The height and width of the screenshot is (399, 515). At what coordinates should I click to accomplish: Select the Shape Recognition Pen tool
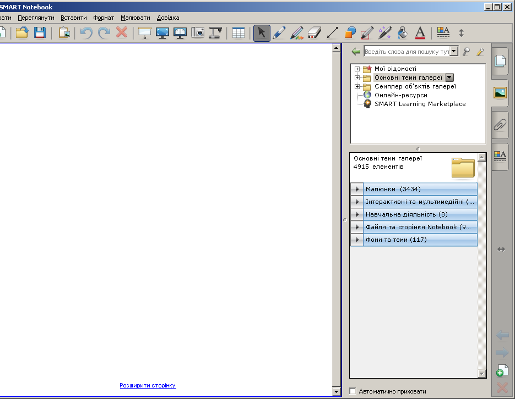367,33
